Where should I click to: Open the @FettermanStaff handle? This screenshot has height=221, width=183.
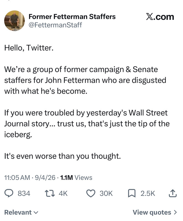55,25
